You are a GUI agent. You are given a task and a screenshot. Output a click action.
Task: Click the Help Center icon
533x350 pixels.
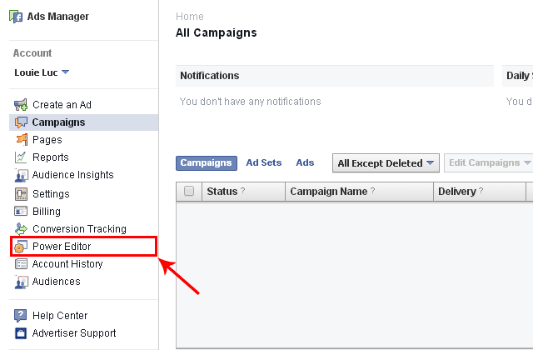click(x=22, y=316)
